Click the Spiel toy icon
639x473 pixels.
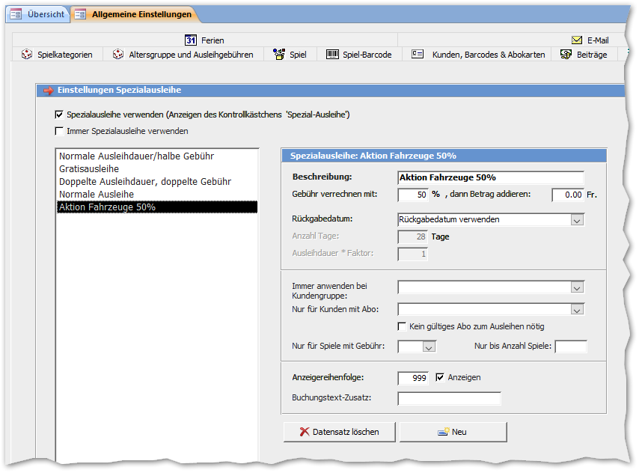[x=279, y=54]
